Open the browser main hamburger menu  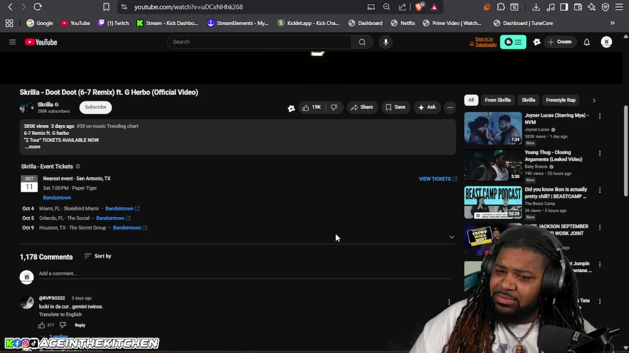620,7
